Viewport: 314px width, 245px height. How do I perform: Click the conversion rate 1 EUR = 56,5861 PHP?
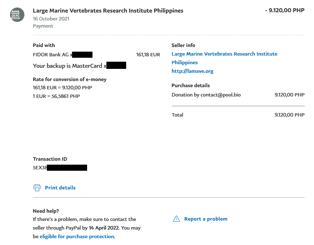coord(56,96)
